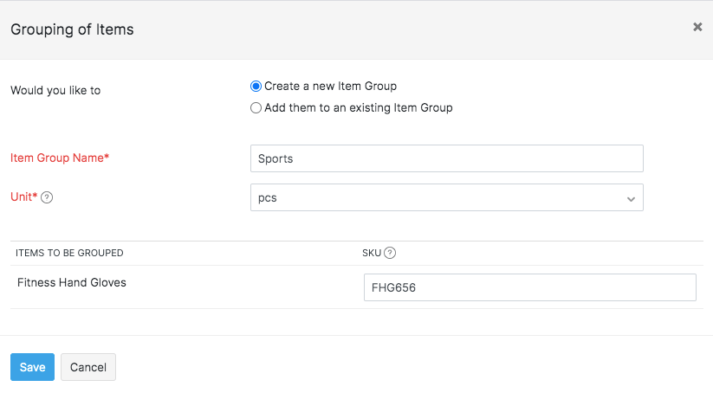Select the Add to existing Item Group radio button
Screen dimensions: 713x393
tap(256, 108)
